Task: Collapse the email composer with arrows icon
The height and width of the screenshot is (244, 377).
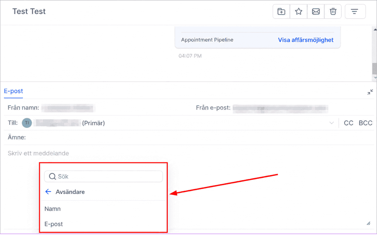Action: pyautogui.click(x=370, y=92)
